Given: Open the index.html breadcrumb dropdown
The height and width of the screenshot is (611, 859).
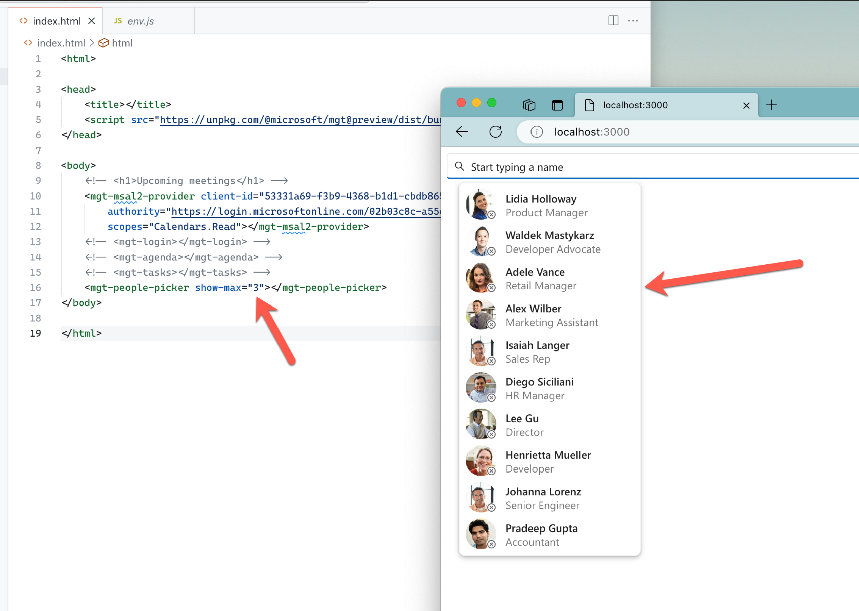Looking at the screenshot, I should [x=61, y=43].
